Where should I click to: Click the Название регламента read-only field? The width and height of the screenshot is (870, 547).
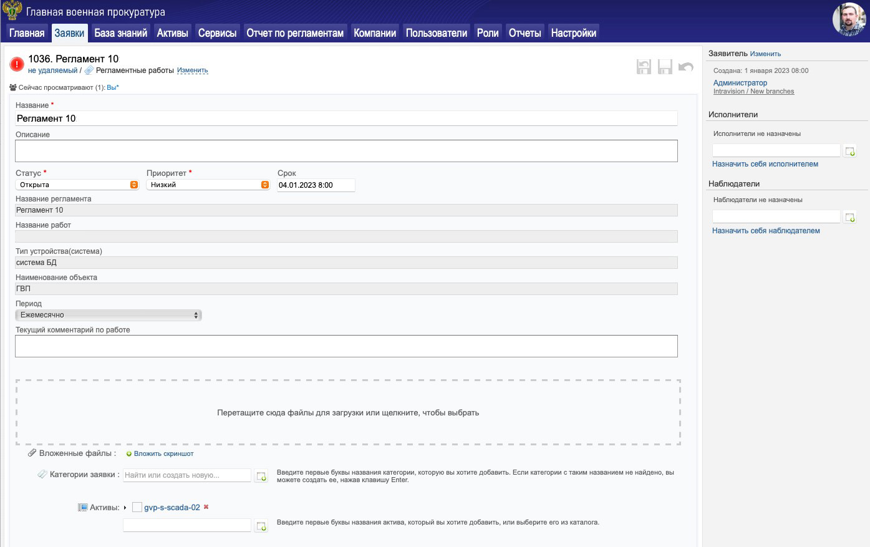point(346,210)
